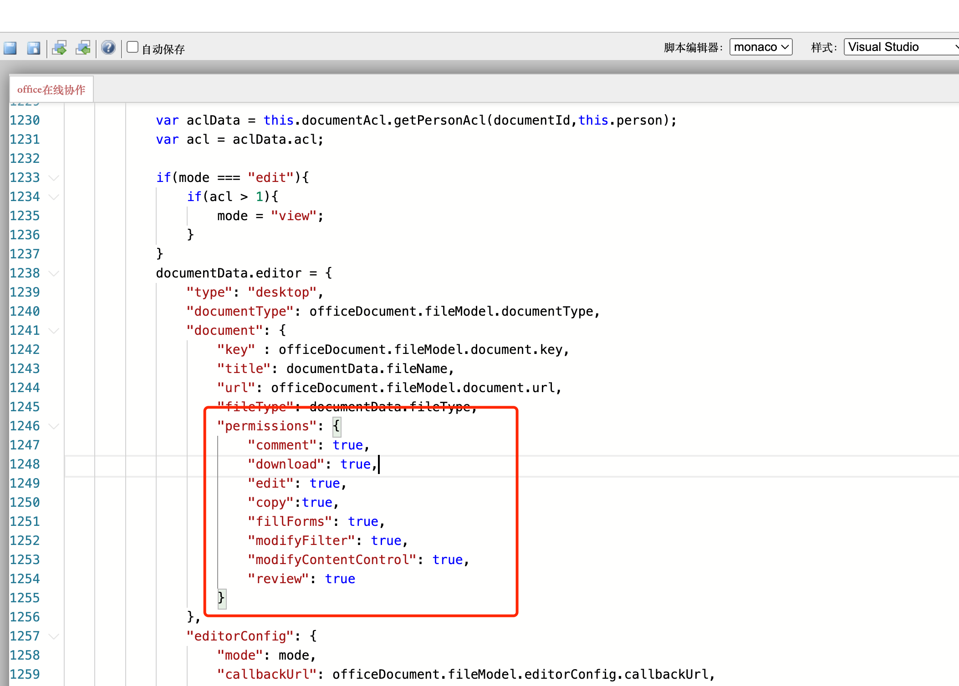Viewport: 959px width, 686px height.
Task: Switch to the office在线协作 tab
Action: [51, 90]
